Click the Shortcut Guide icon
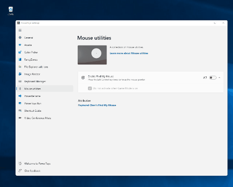The image size is (233, 187). 20,110
